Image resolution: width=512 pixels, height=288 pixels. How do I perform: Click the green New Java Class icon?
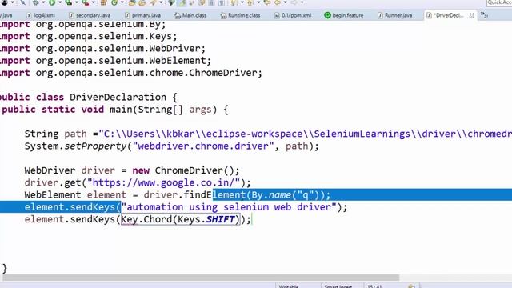click(x=114, y=2)
